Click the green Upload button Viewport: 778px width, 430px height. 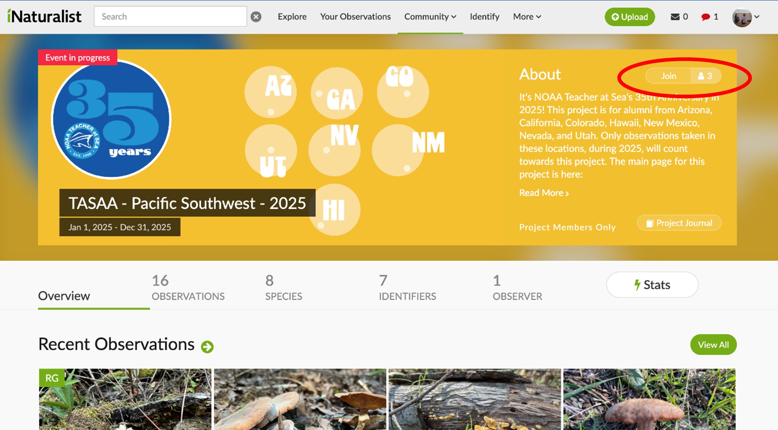tap(630, 17)
